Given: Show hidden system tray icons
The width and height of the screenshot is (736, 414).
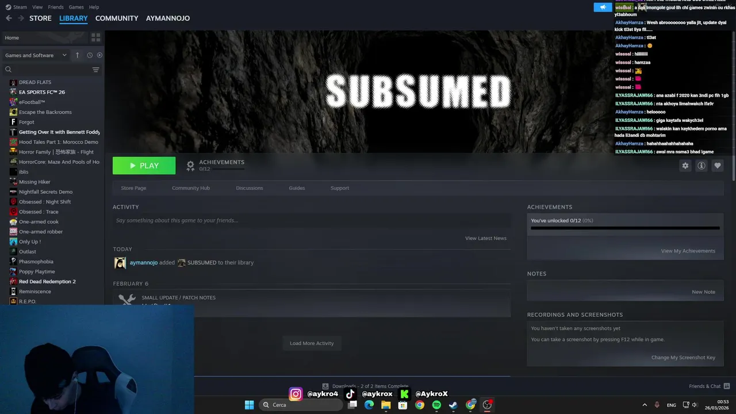Looking at the screenshot, I should click(644, 405).
